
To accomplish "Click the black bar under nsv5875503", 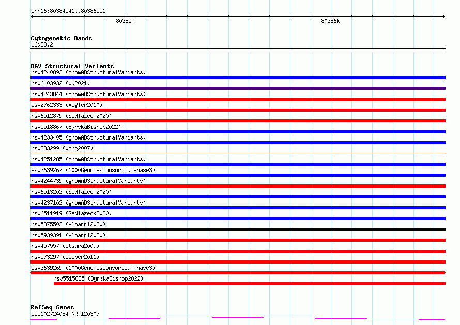I will (x=238, y=229).
